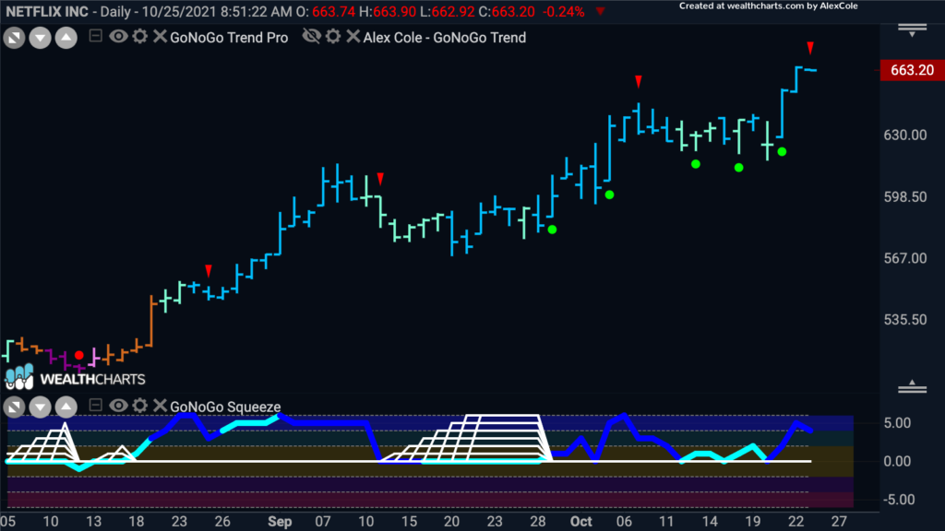Move GoNoGo Squeeze panel up
Image resolution: width=945 pixels, height=531 pixels.
click(x=66, y=407)
